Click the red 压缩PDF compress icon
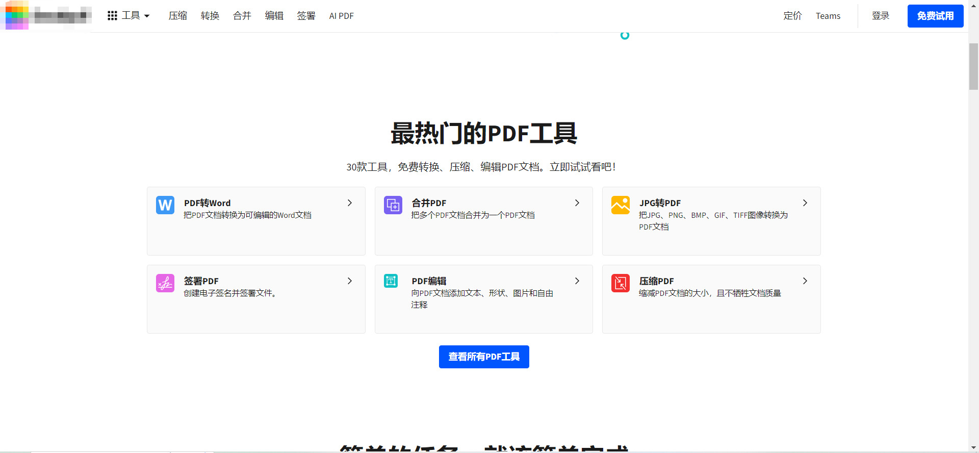 621,283
